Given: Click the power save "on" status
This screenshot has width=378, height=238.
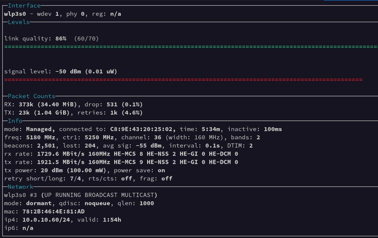Looking at the screenshot, I should [161, 171].
